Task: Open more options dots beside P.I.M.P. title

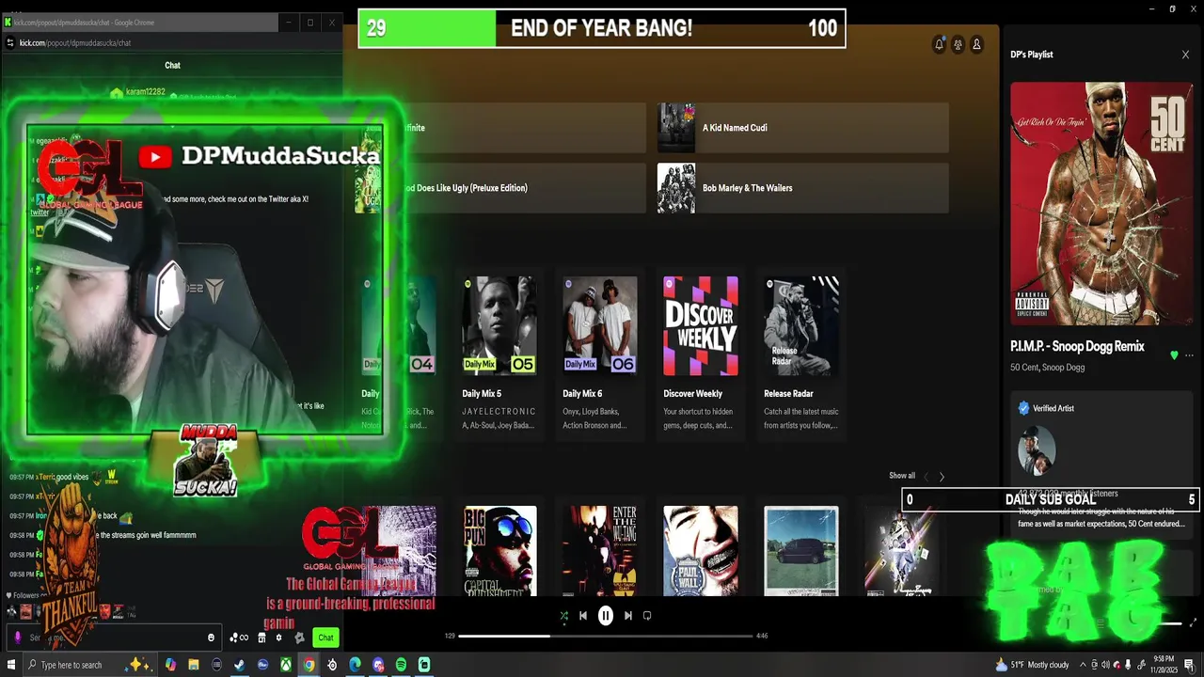Action: click(1189, 355)
